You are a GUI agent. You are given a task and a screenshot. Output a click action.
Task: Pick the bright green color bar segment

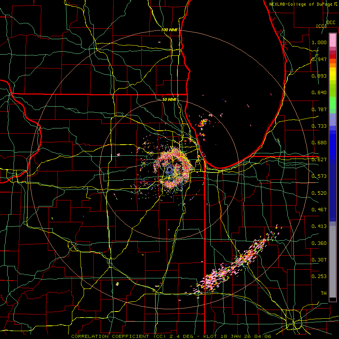333,103
